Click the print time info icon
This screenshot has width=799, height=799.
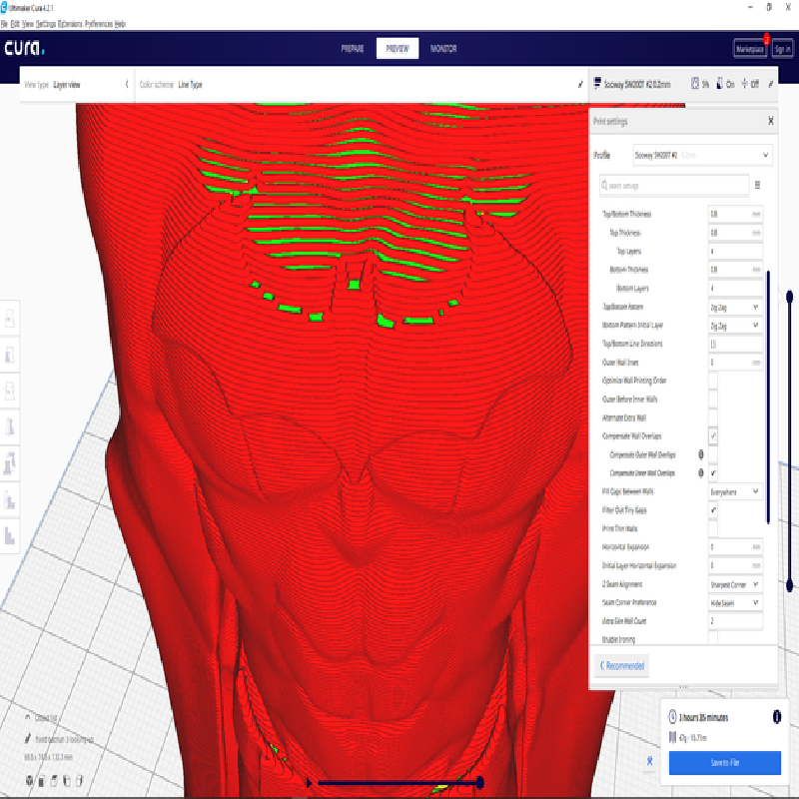(x=776, y=717)
